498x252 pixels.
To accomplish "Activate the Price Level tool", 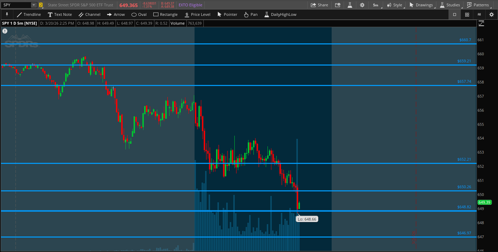I will (198, 14).
